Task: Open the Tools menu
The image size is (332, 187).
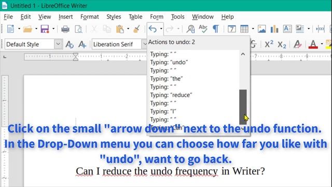Action: pos(177,17)
